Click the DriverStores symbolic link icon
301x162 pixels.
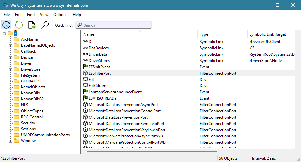point(85,61)
